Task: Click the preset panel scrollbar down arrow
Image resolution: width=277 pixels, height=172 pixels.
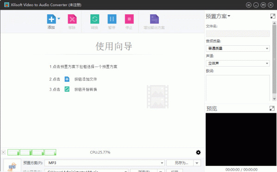Action: click(x=274, y=99)
